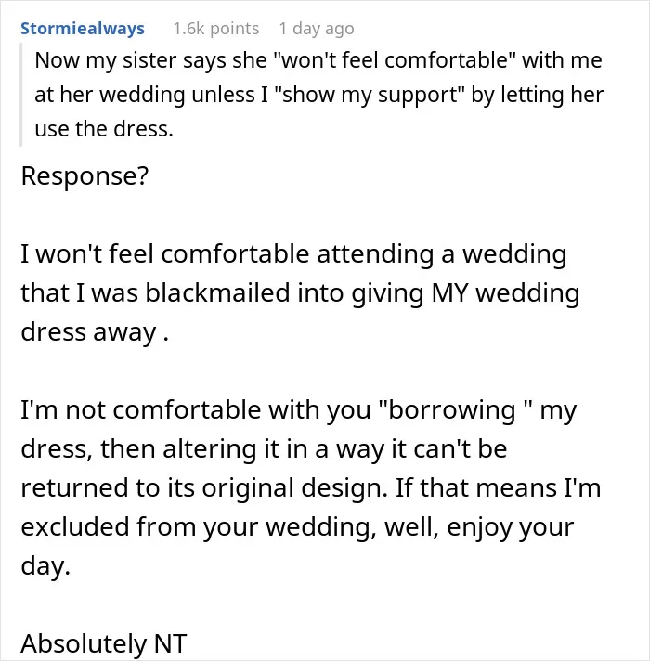Image resolution: width=650 pixels, height=661 pixels.
Task: Click the capitalized word "MY"
Action: coord(449,293)
